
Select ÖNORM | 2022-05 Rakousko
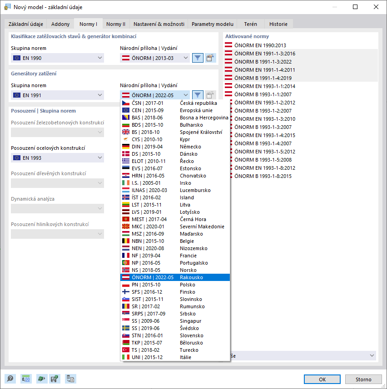(x=175, y=277)
